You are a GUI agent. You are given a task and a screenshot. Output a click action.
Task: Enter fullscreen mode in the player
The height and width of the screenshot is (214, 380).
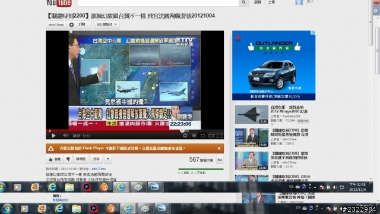click(x=220, y=136)
